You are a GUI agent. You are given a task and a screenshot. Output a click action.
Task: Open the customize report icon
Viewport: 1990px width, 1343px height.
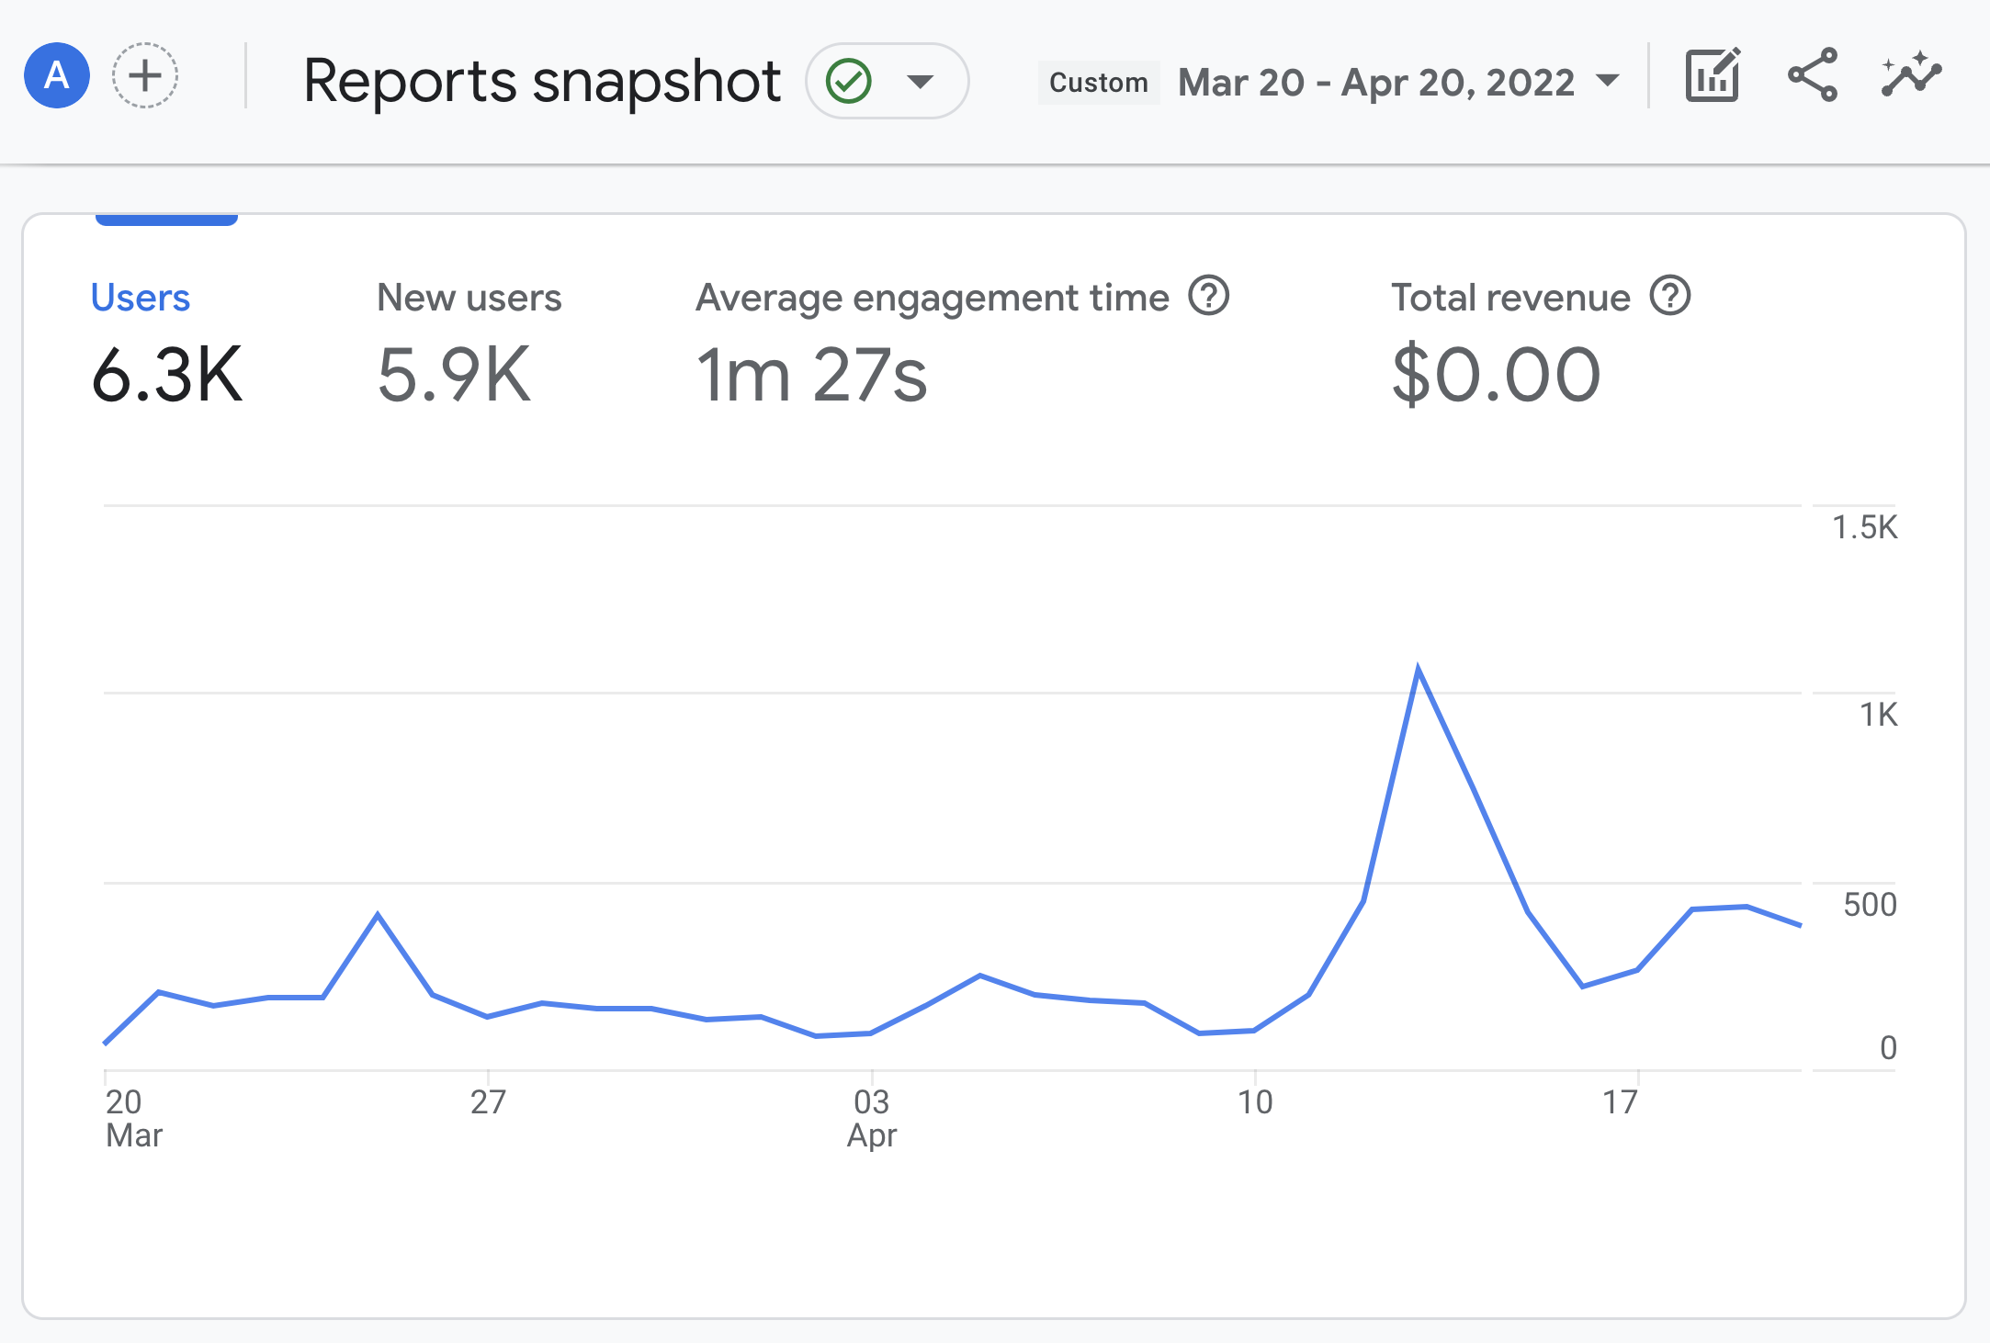pos(1713,75)
